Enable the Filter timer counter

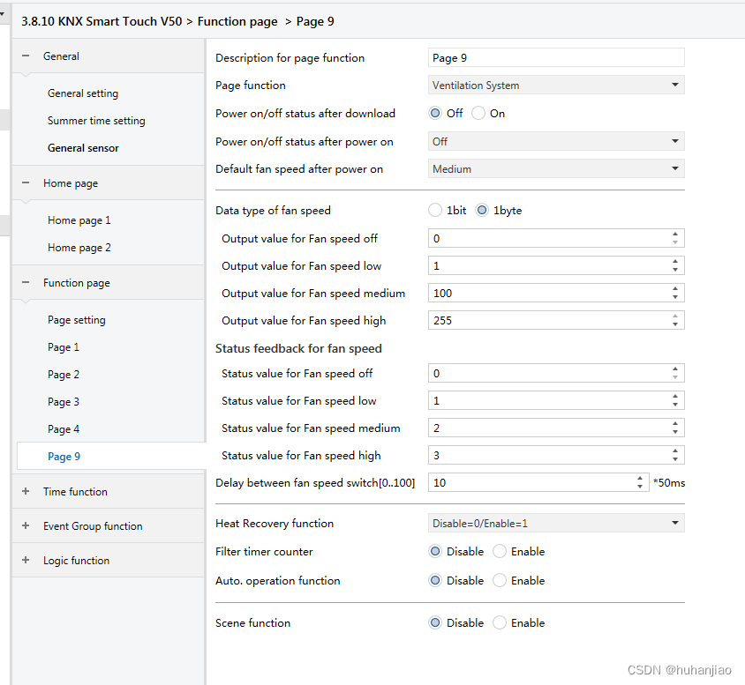pos(500,552)
